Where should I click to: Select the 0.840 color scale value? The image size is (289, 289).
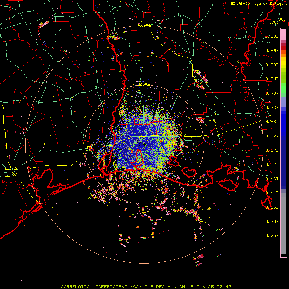pos(272,79)
